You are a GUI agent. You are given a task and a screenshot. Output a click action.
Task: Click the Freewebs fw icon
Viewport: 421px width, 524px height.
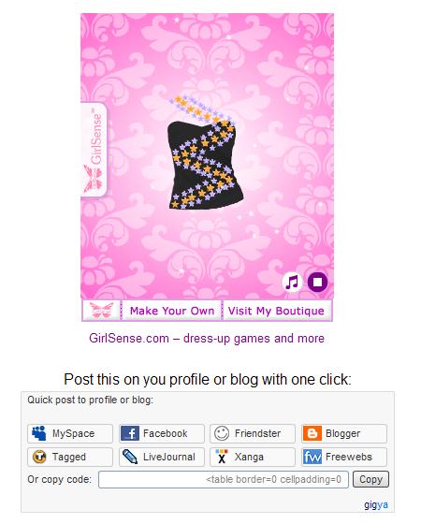[312, 457]
